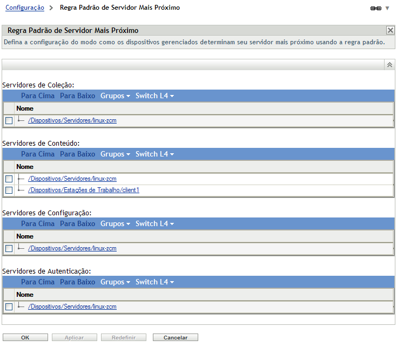This screenshot has height=347, width=397.
Task: Click Nome column header in Servidores de Coleção
Action: click(25, 108)
